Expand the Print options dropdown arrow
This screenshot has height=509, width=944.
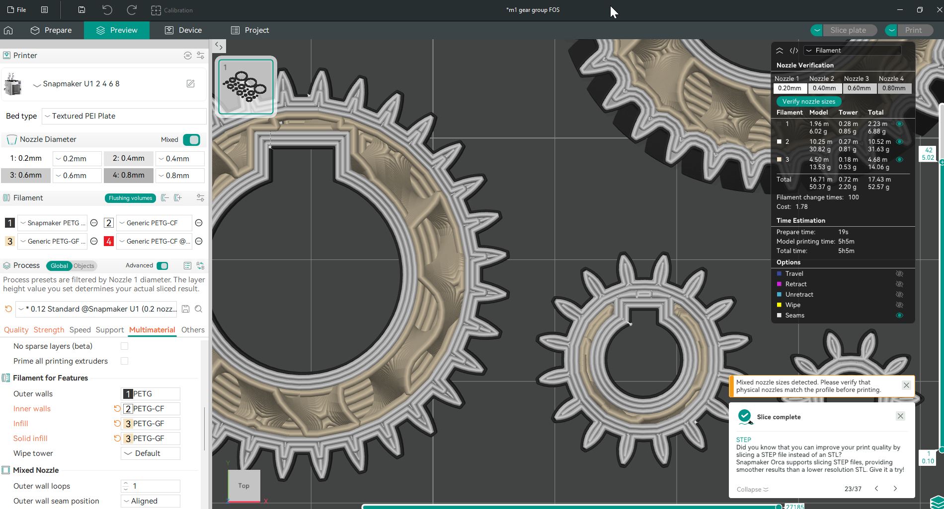[x=891, y=30]
